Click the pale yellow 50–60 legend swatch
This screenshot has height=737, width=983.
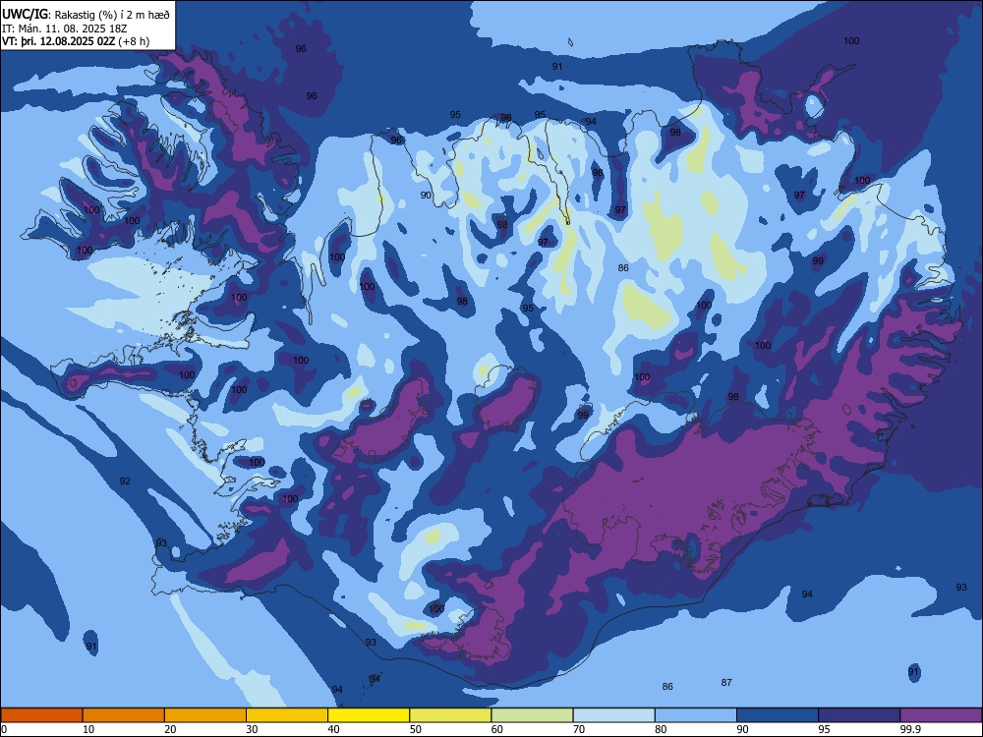450,715
